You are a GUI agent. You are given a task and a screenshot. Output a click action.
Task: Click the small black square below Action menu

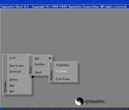(x=33, y=77)
